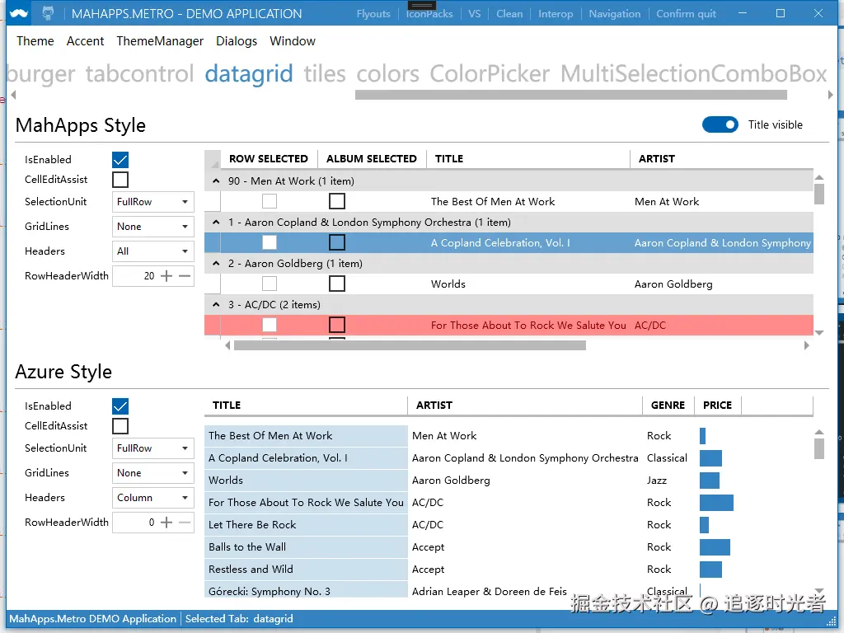The image size is (844, 633).
Task: Open SelectionUnit dropdown in MahApps Style
Action: coord(152,202)
